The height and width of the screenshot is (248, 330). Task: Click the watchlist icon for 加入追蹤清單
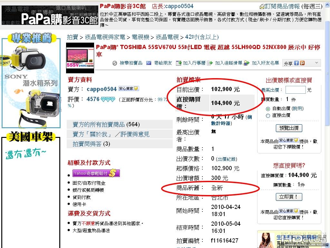coord(210,63)
